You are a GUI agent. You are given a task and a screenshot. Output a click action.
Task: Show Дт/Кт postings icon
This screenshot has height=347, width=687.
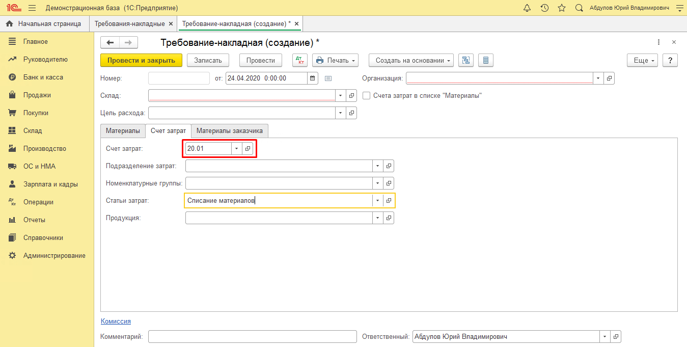300,60
